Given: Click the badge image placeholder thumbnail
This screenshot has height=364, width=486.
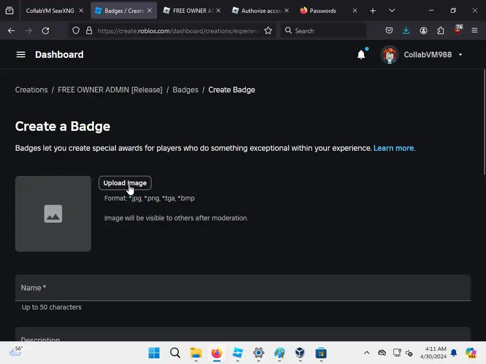Looking at the screenshot, I should [x=53, y=214].
